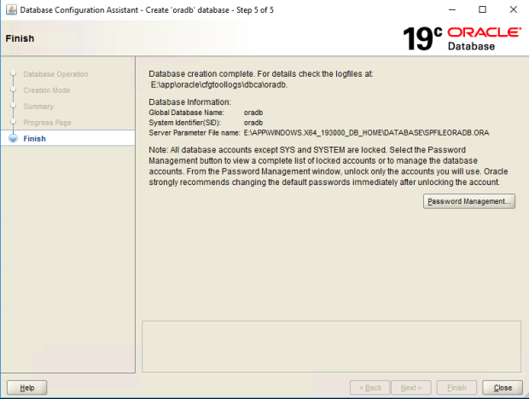Select the Summary step
The image size is (529, 399).
point(38,107)
